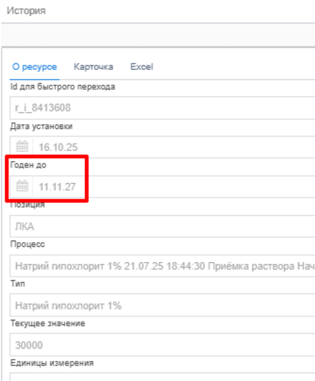Click the Дата установки label
This screenshot has width=315, height=381.
pyautogui.click(x=41, y=127)
